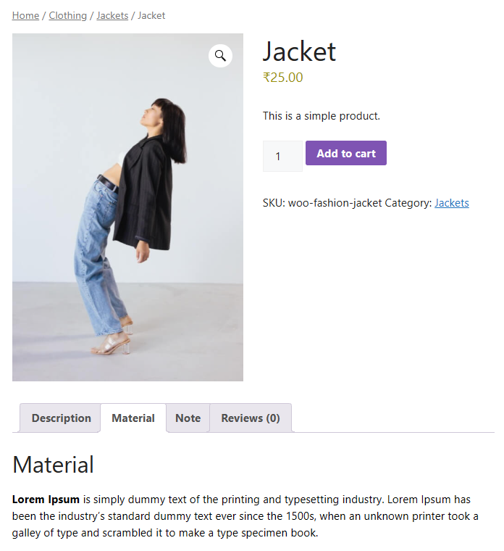Go to Home via breadcrumb
Screen dimensions: 504x551
click(x=26, y=15)
